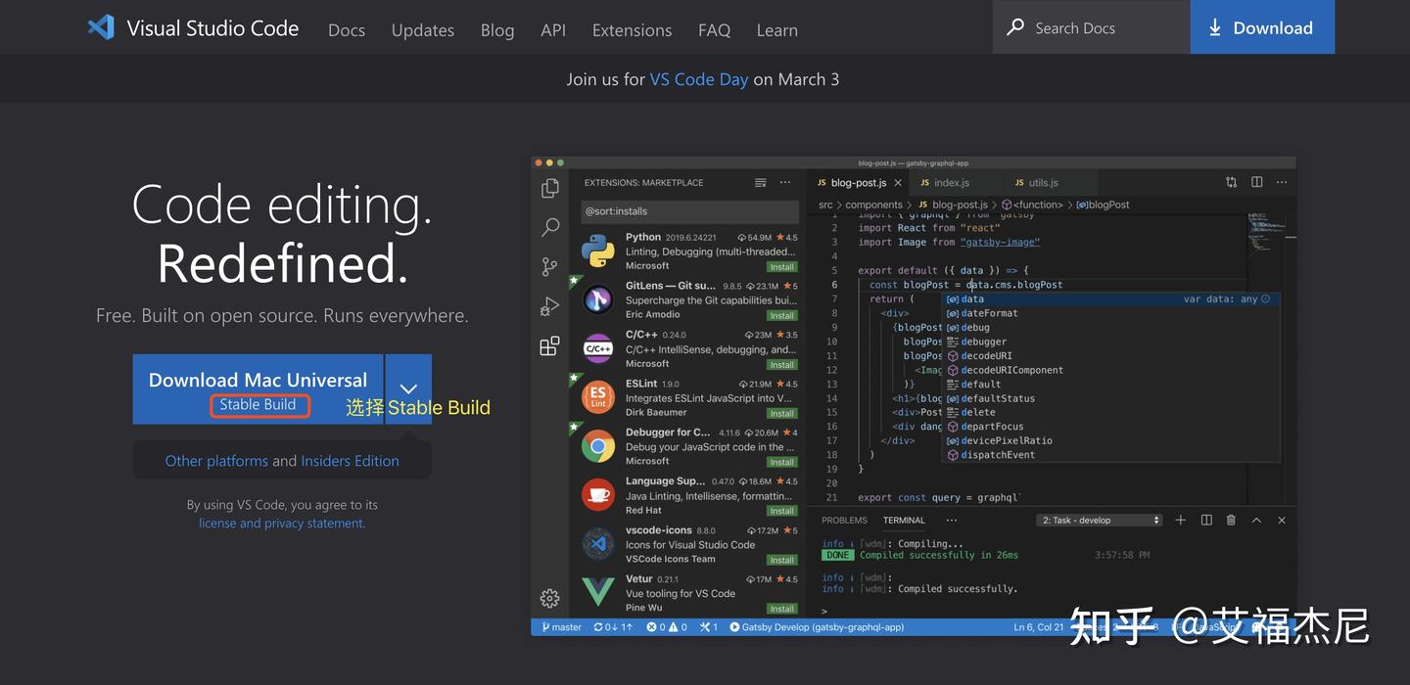This screenshot has height=685, width=1410.
Task: Open the Source Control view
Action: tap(549, 266)
